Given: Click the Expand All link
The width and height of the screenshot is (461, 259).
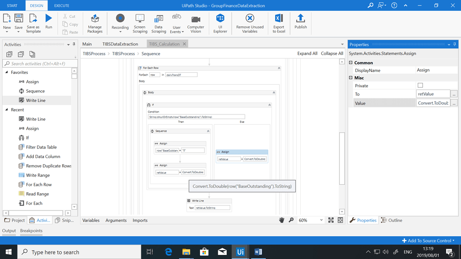Looking at the screenshot, I should [x=307, y=53].
